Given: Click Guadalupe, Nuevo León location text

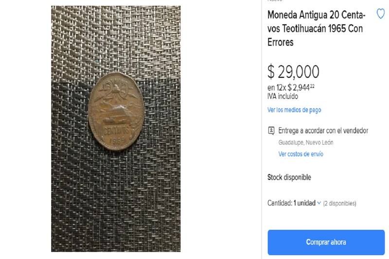Looking at the screenshot, I should point(306,142).
